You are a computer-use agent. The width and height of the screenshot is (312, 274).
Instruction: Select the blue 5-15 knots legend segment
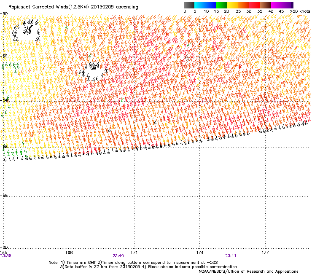(x=205, y=5)
